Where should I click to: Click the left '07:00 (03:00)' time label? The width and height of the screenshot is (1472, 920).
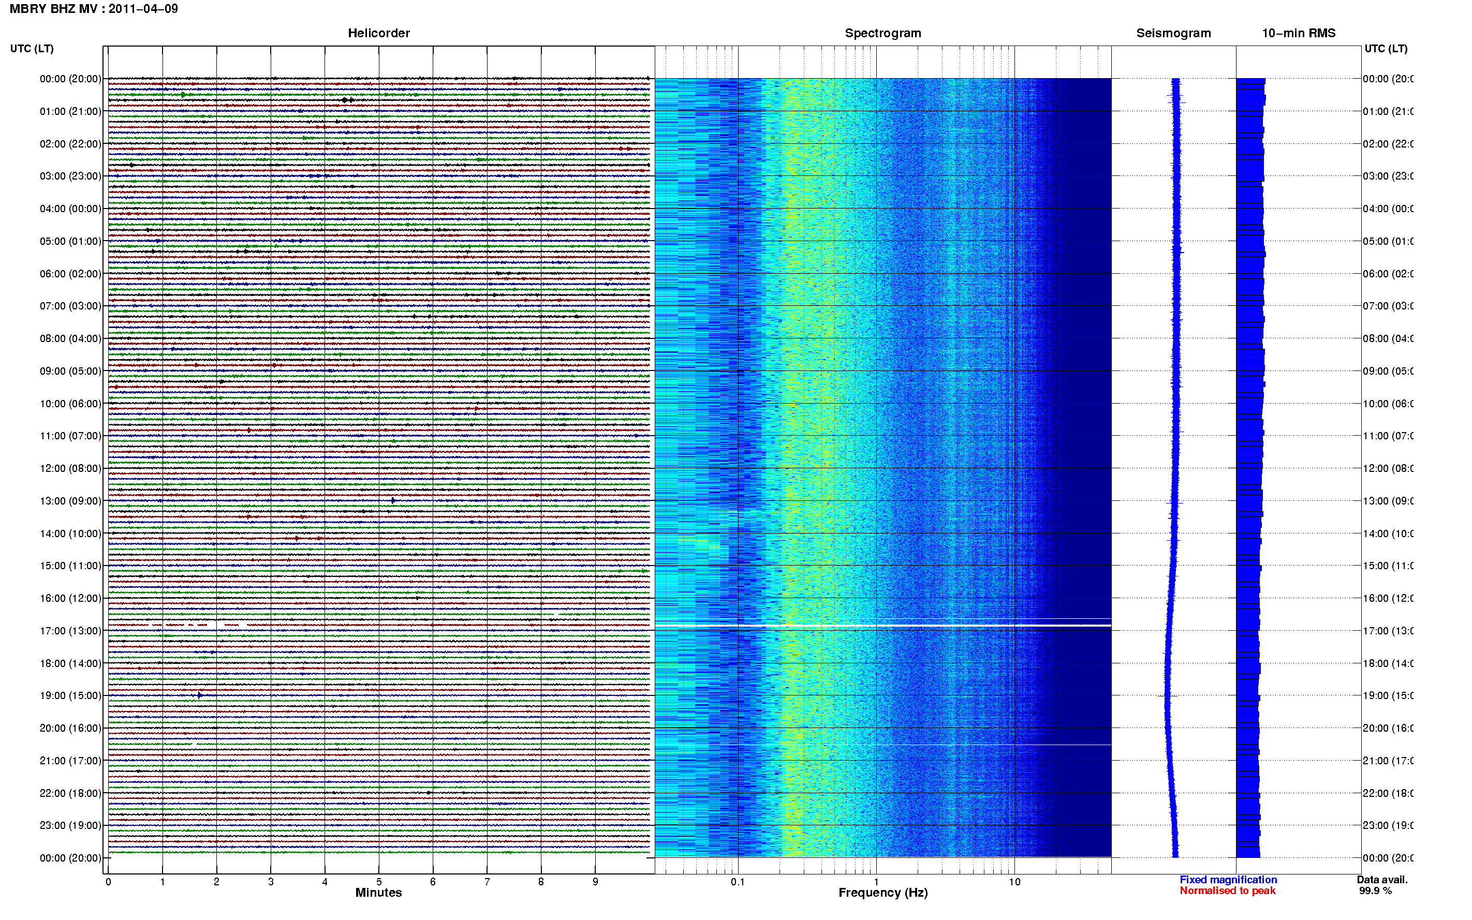(x=70, y=306)
